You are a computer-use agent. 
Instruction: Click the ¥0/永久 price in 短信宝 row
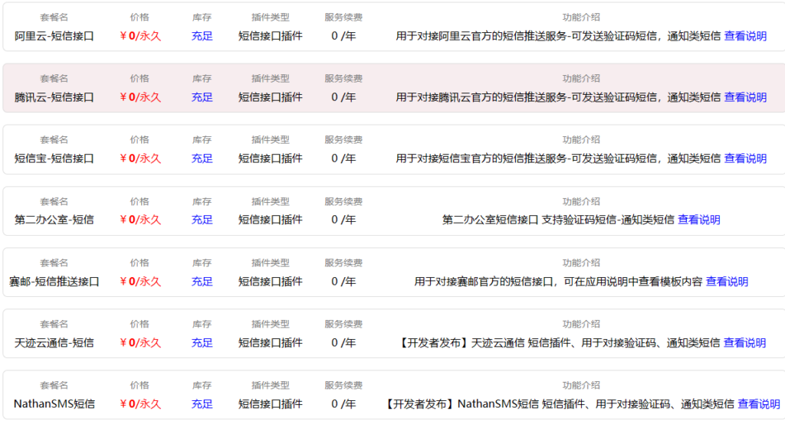(140, 158)
